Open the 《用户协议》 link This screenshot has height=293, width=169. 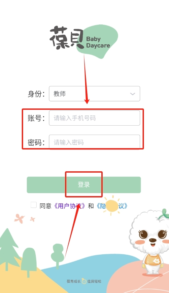(69, 206)
